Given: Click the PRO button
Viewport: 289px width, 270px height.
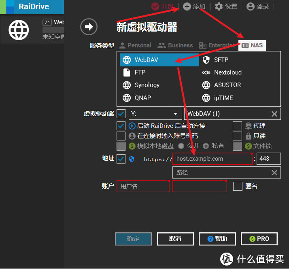Looking at the screenshot, I should click(259, 239).
